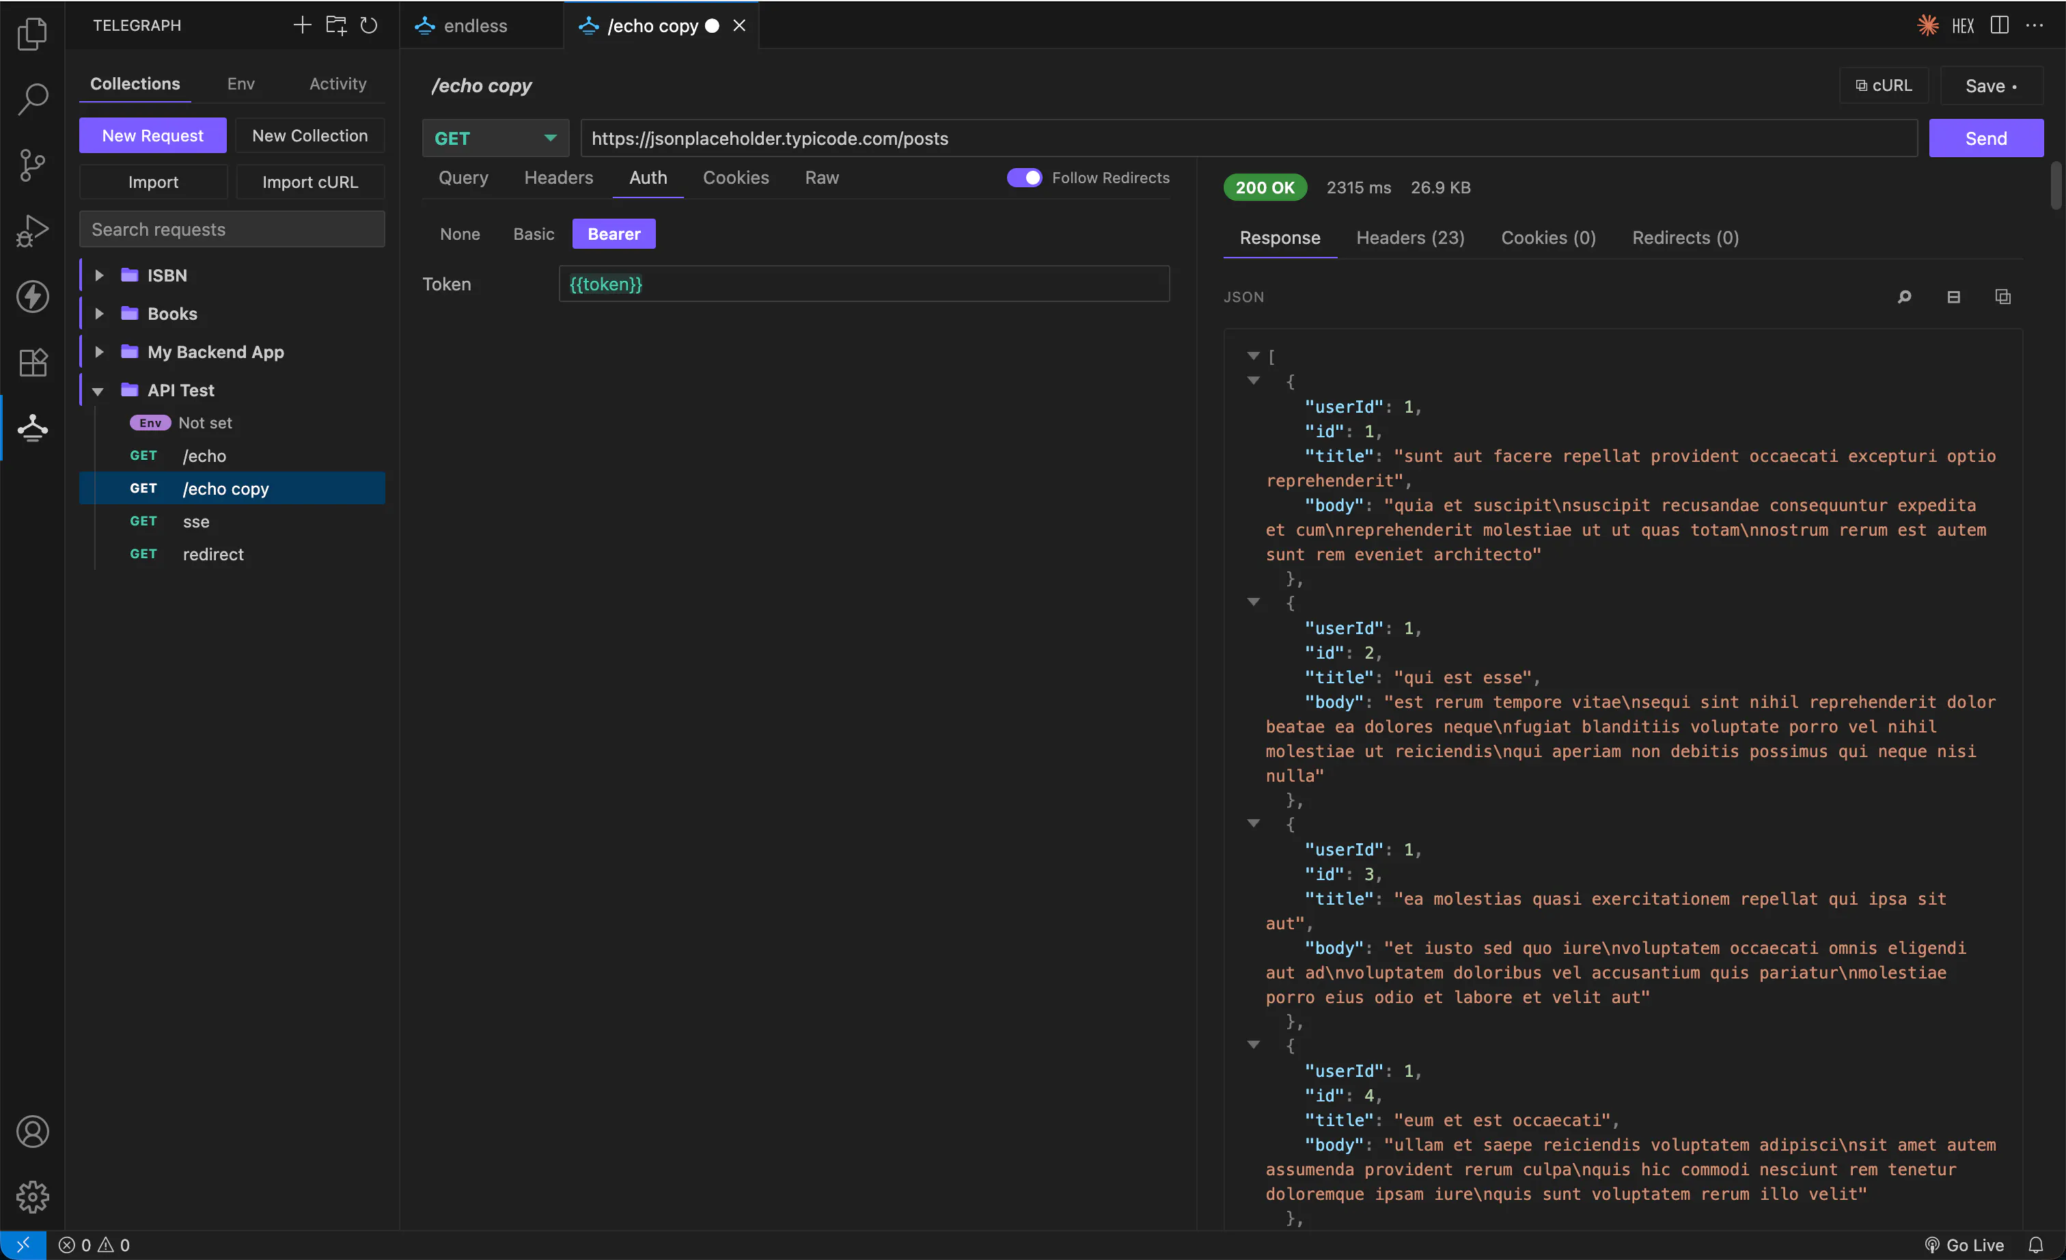Open the lightning bolt extension icon
The height and width of the screenshot is (1260, 2066).
[32, 296]
